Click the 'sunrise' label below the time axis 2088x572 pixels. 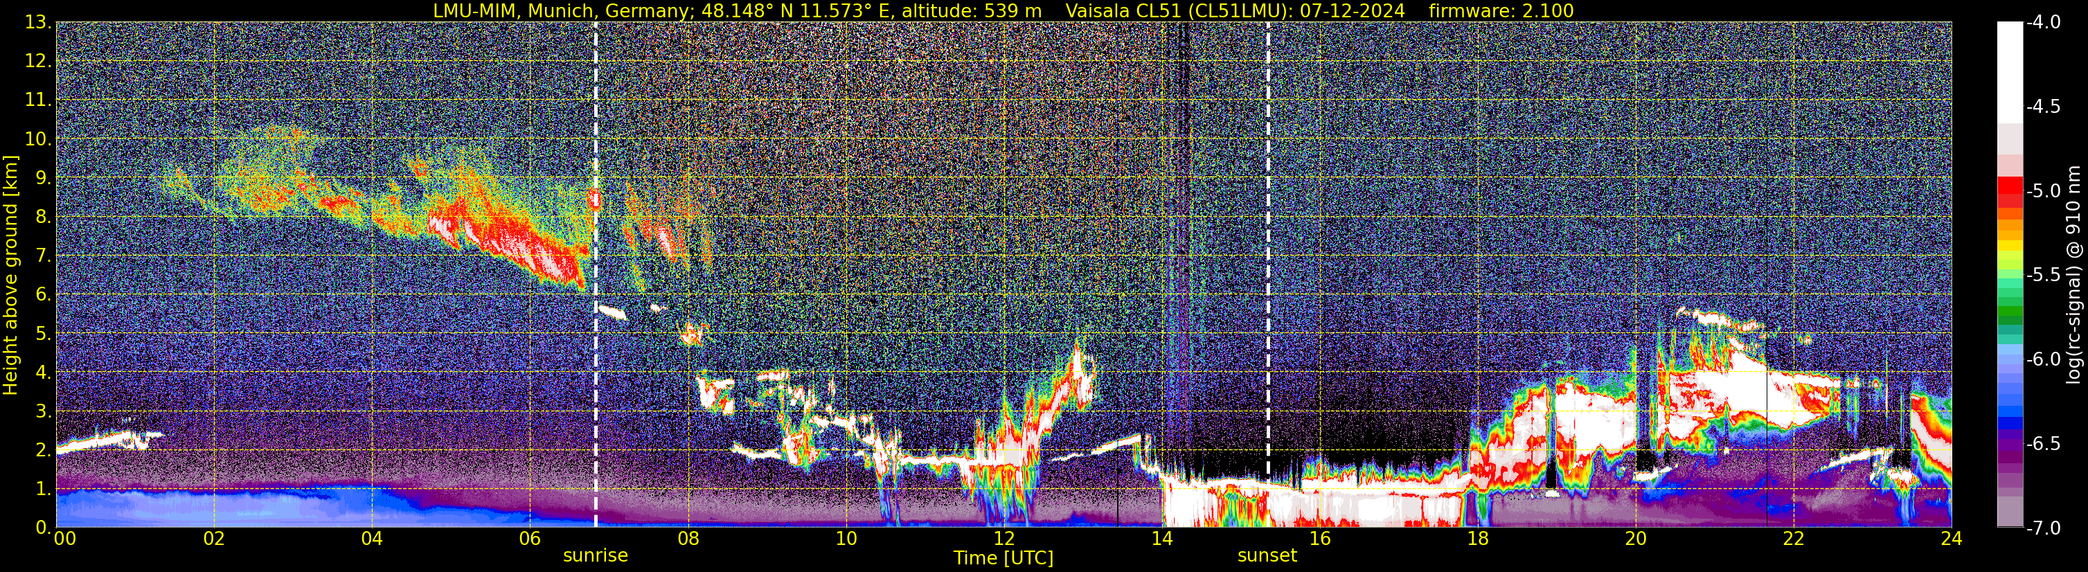coord(595,556)
